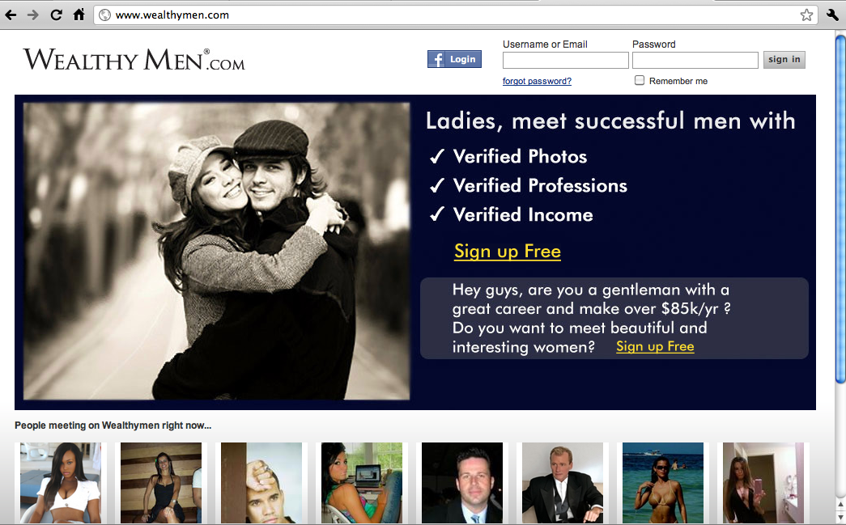Focus the address bar showing www.wealthymen.com
The image size is (846, 525).
[453, 15]
